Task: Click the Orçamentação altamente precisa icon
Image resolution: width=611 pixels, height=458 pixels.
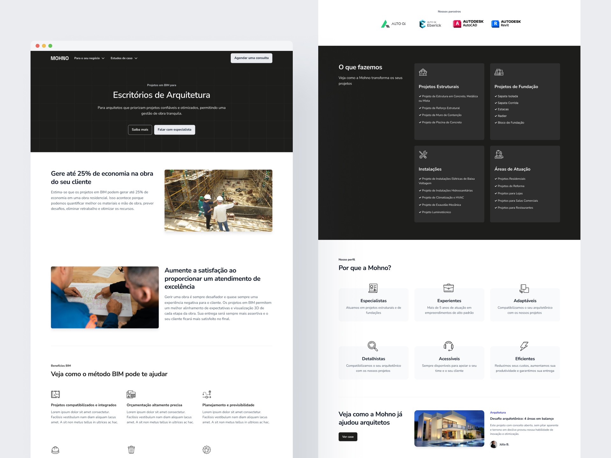Action: (x=131, y=394)
